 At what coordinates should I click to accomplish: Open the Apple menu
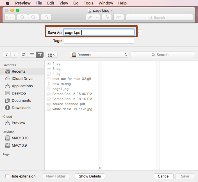pos(8,3)
